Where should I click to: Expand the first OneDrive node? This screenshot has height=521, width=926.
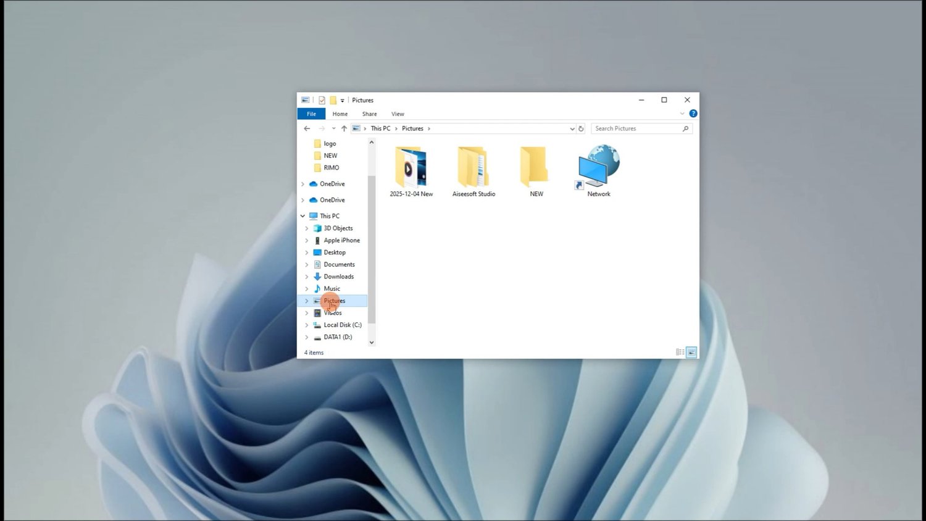[302, 184]
